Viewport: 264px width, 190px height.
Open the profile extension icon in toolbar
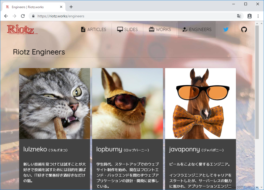tap(250, 16)
